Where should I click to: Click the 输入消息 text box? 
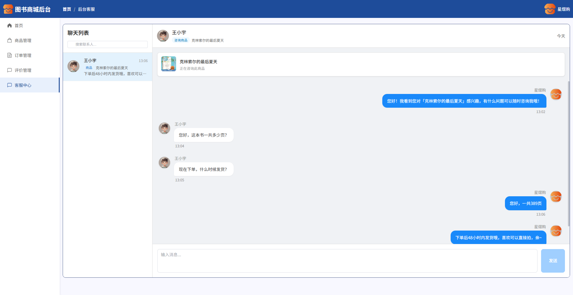[347, 261]
